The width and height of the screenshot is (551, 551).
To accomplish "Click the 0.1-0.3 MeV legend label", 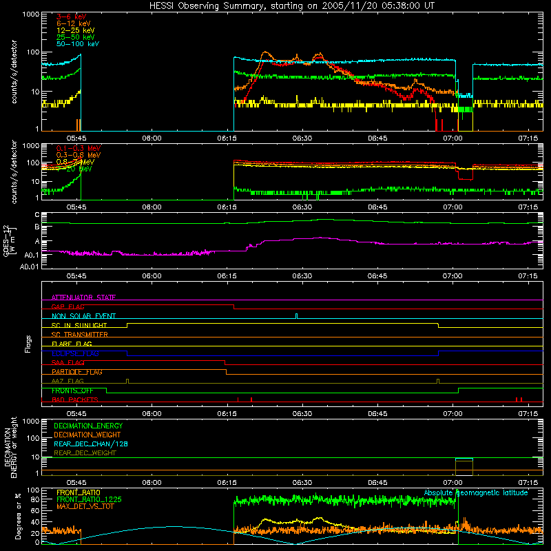I will coord(79,148).
